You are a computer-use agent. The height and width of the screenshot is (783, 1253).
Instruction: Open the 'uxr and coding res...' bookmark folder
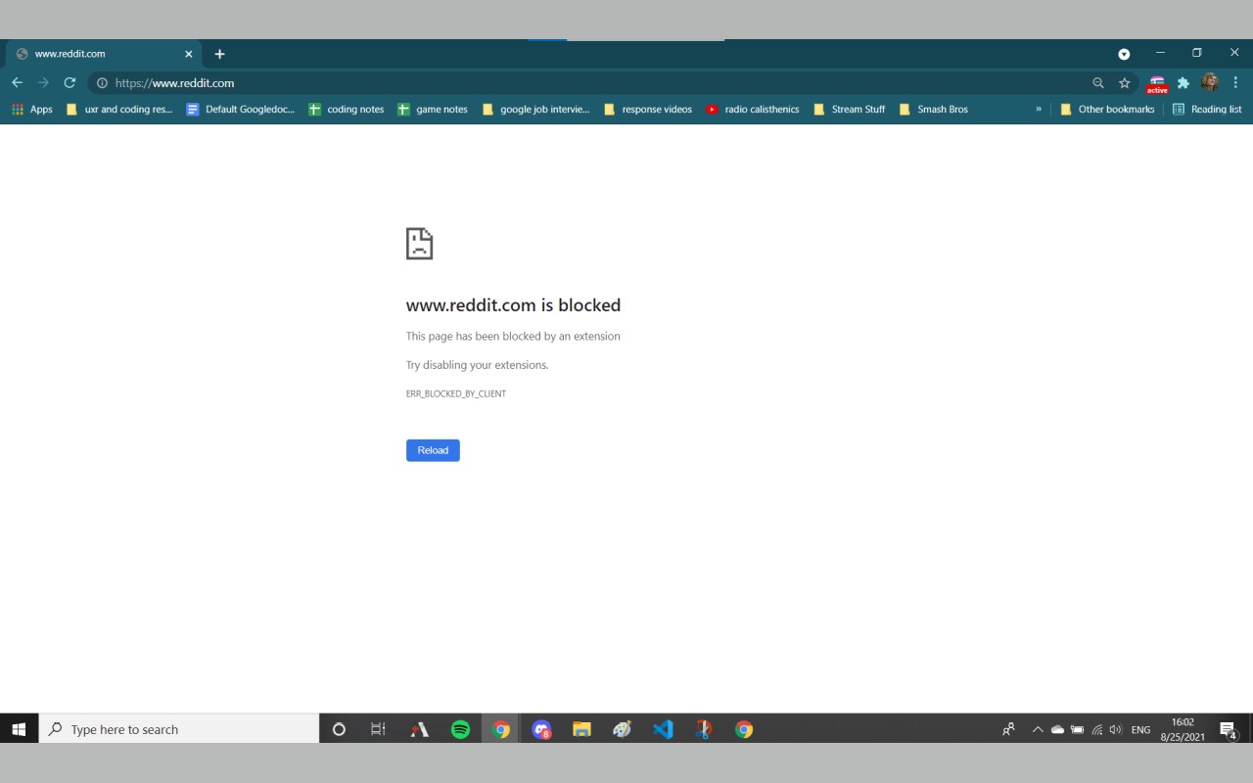point(118,110)
